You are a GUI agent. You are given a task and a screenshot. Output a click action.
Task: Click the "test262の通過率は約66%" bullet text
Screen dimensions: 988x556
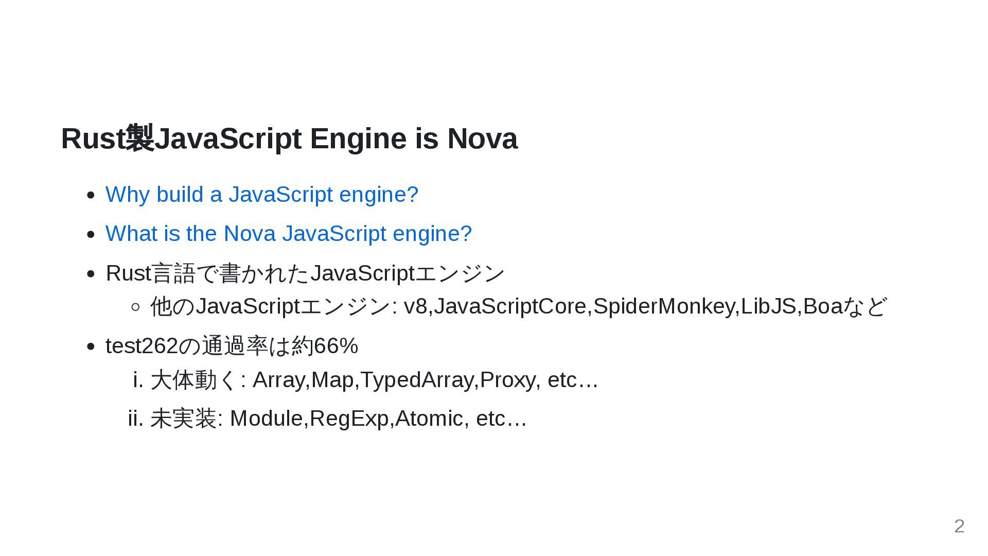(x=232, y=346)
